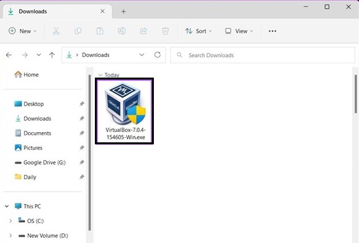The width and height of the screenshot is (359, 243).
Task: Open Google Drive (G:) in sidebar
Action: (x=40, y=163)
